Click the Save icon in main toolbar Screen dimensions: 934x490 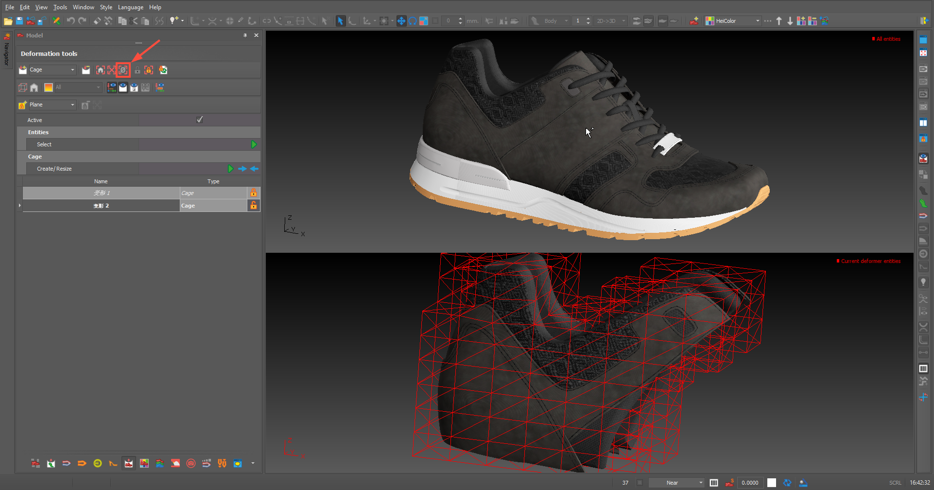pos(19,21)
